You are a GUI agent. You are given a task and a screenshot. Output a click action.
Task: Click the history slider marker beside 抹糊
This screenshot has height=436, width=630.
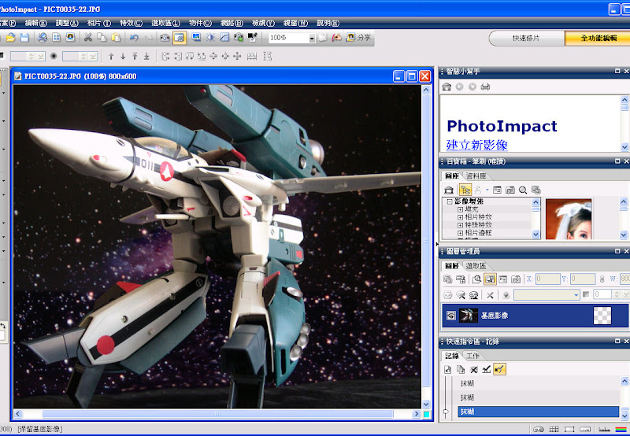click(446, 412)
